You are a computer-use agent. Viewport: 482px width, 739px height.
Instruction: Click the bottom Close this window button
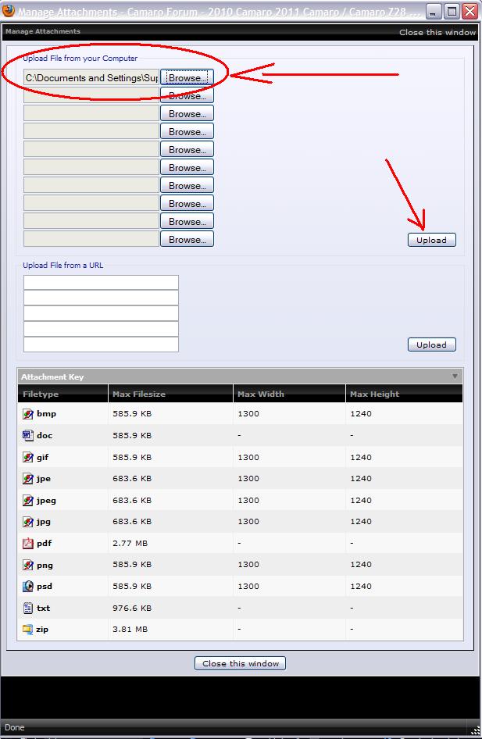[241, 663]
